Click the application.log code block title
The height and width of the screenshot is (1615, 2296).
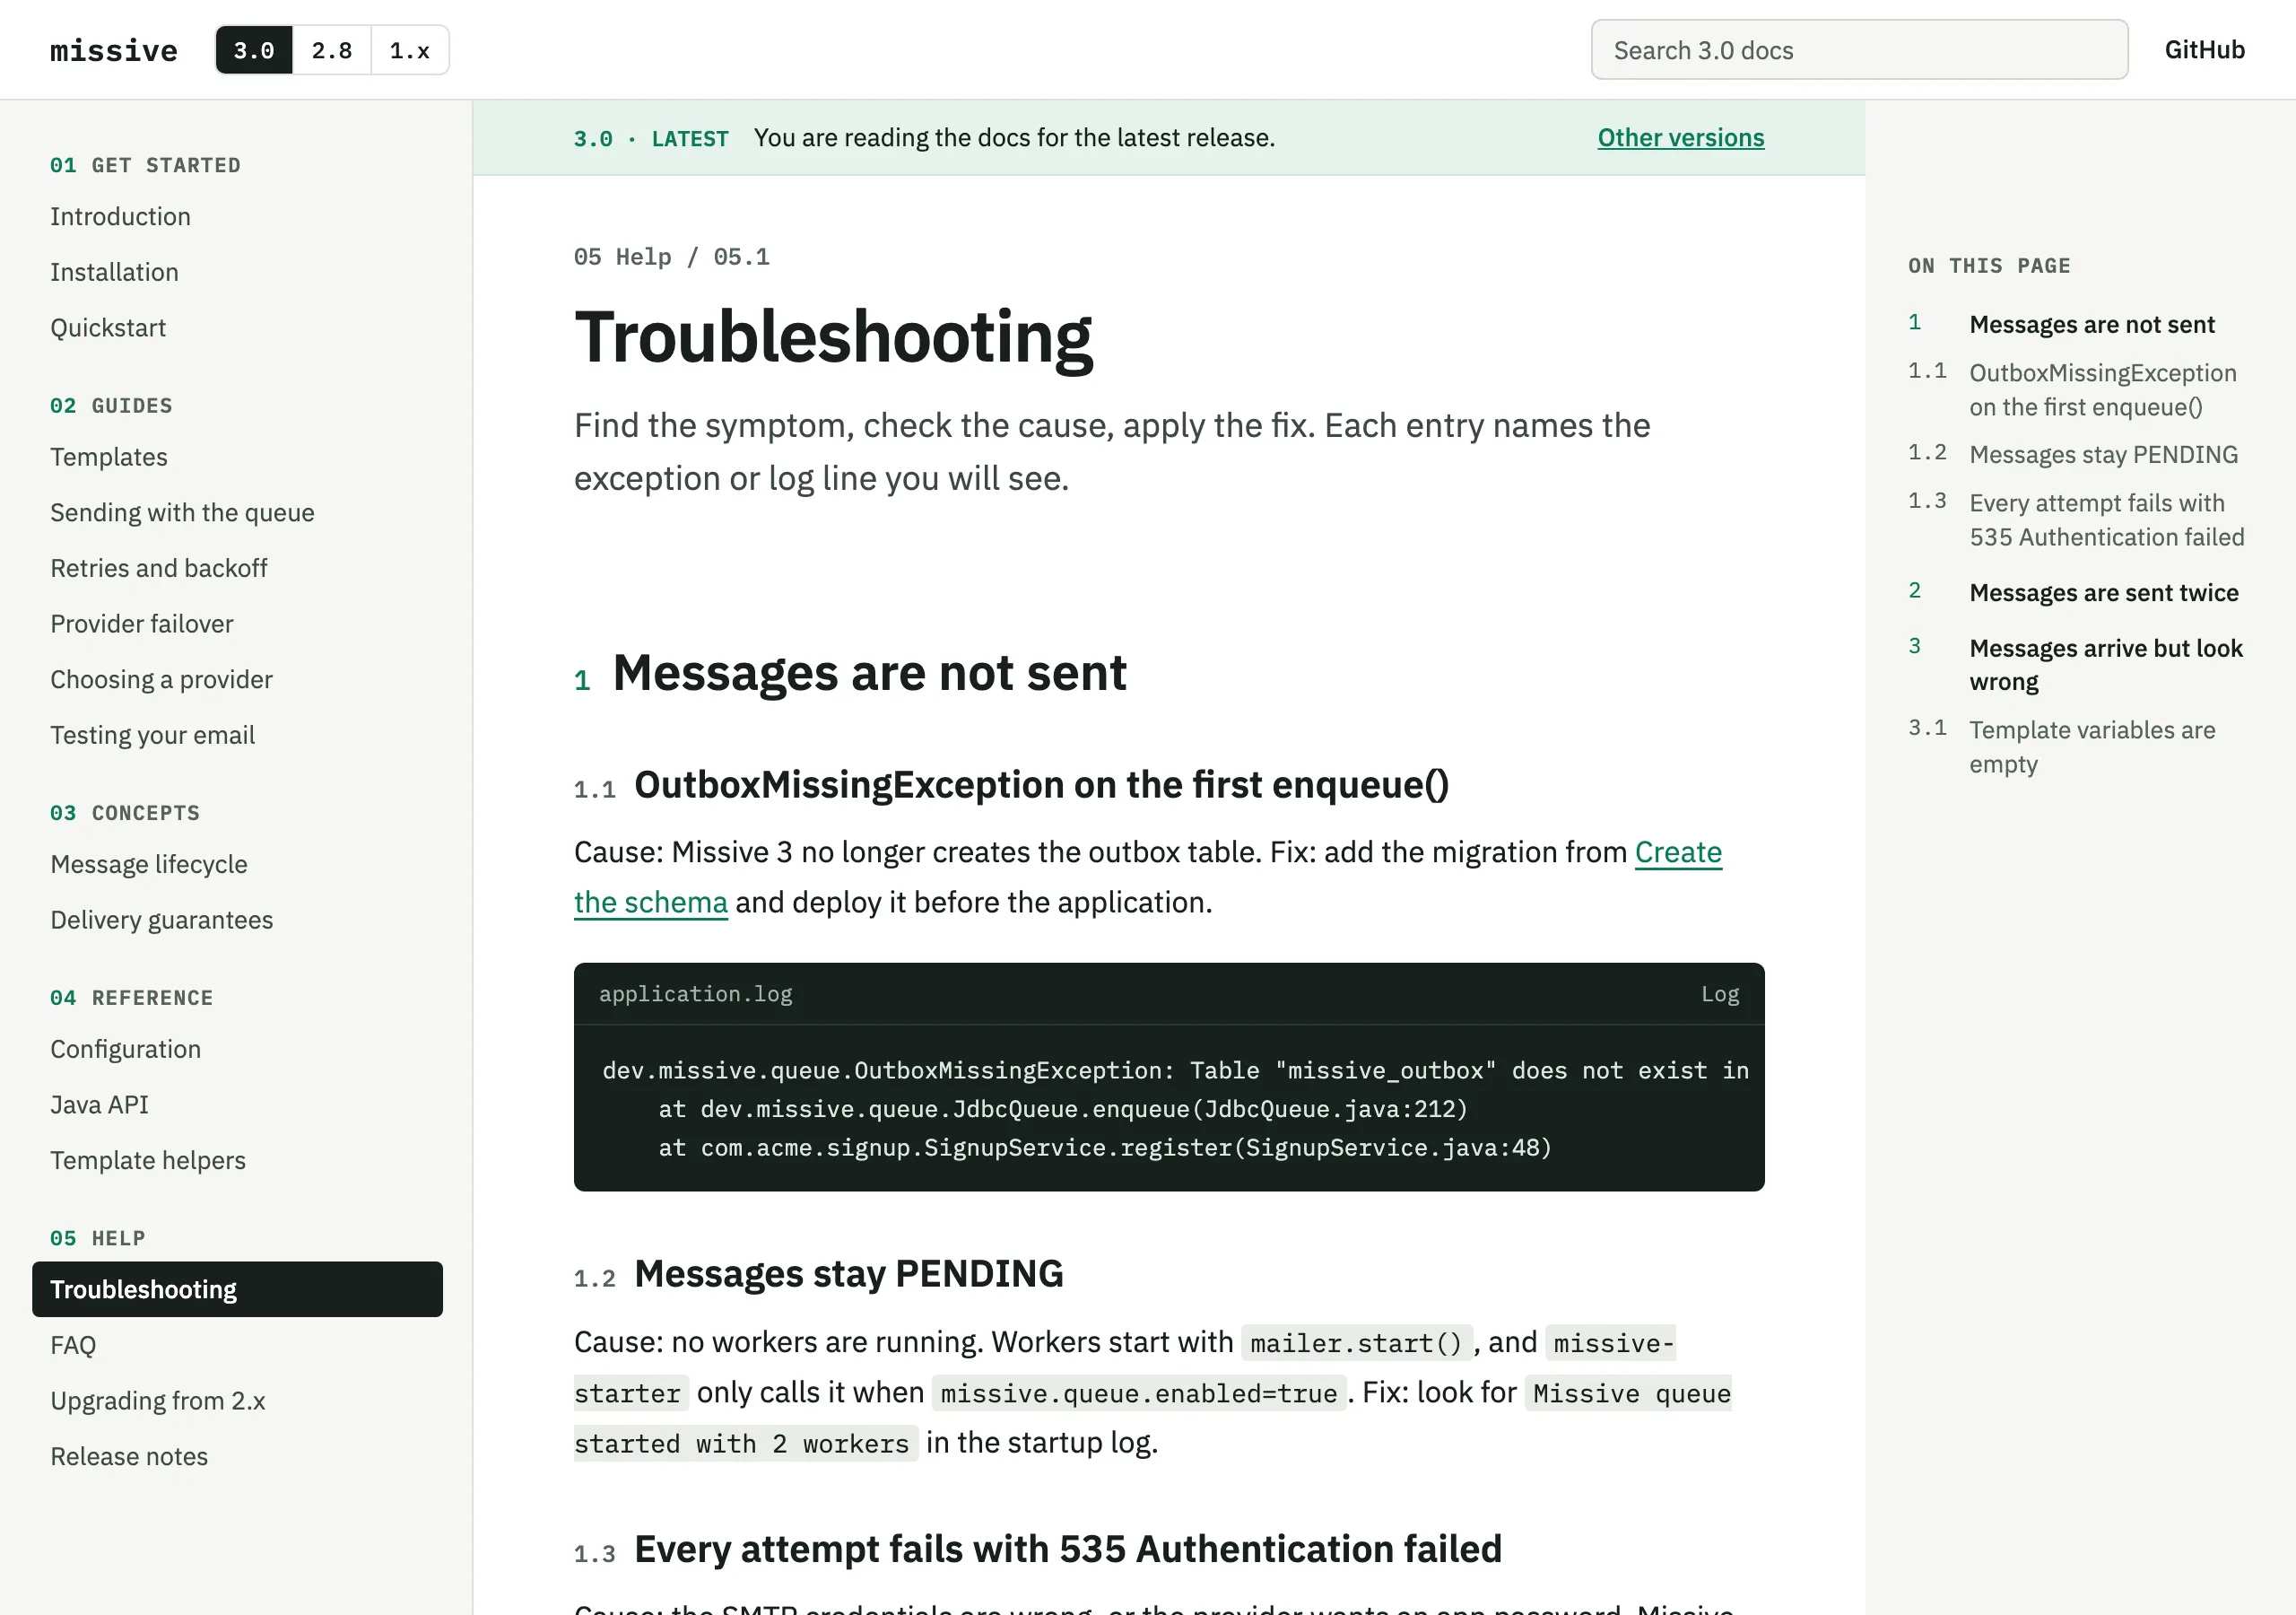(x=695, y=995)
